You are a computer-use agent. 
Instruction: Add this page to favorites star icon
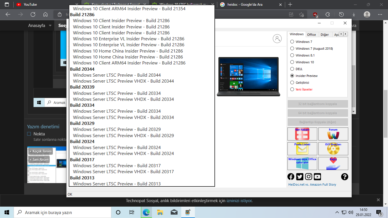tap(302, 14)
